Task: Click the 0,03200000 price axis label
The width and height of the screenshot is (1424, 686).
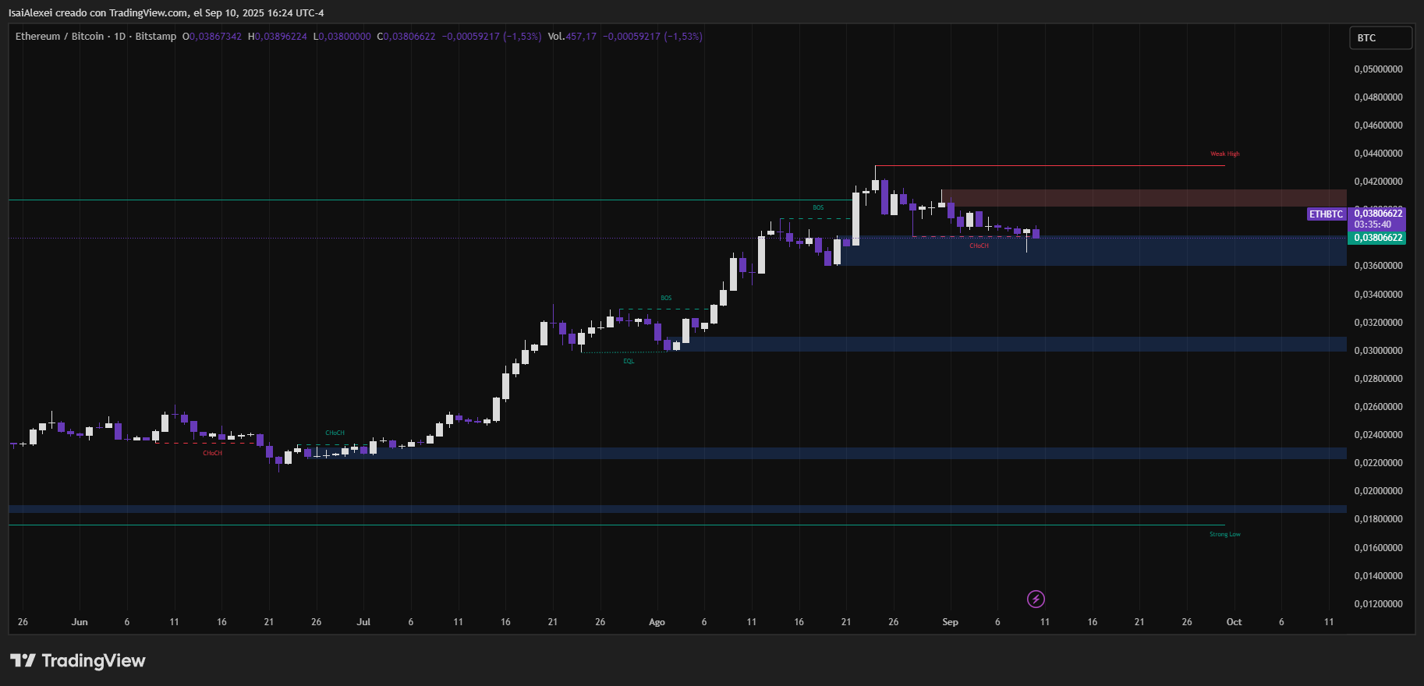Action: 1378,323
